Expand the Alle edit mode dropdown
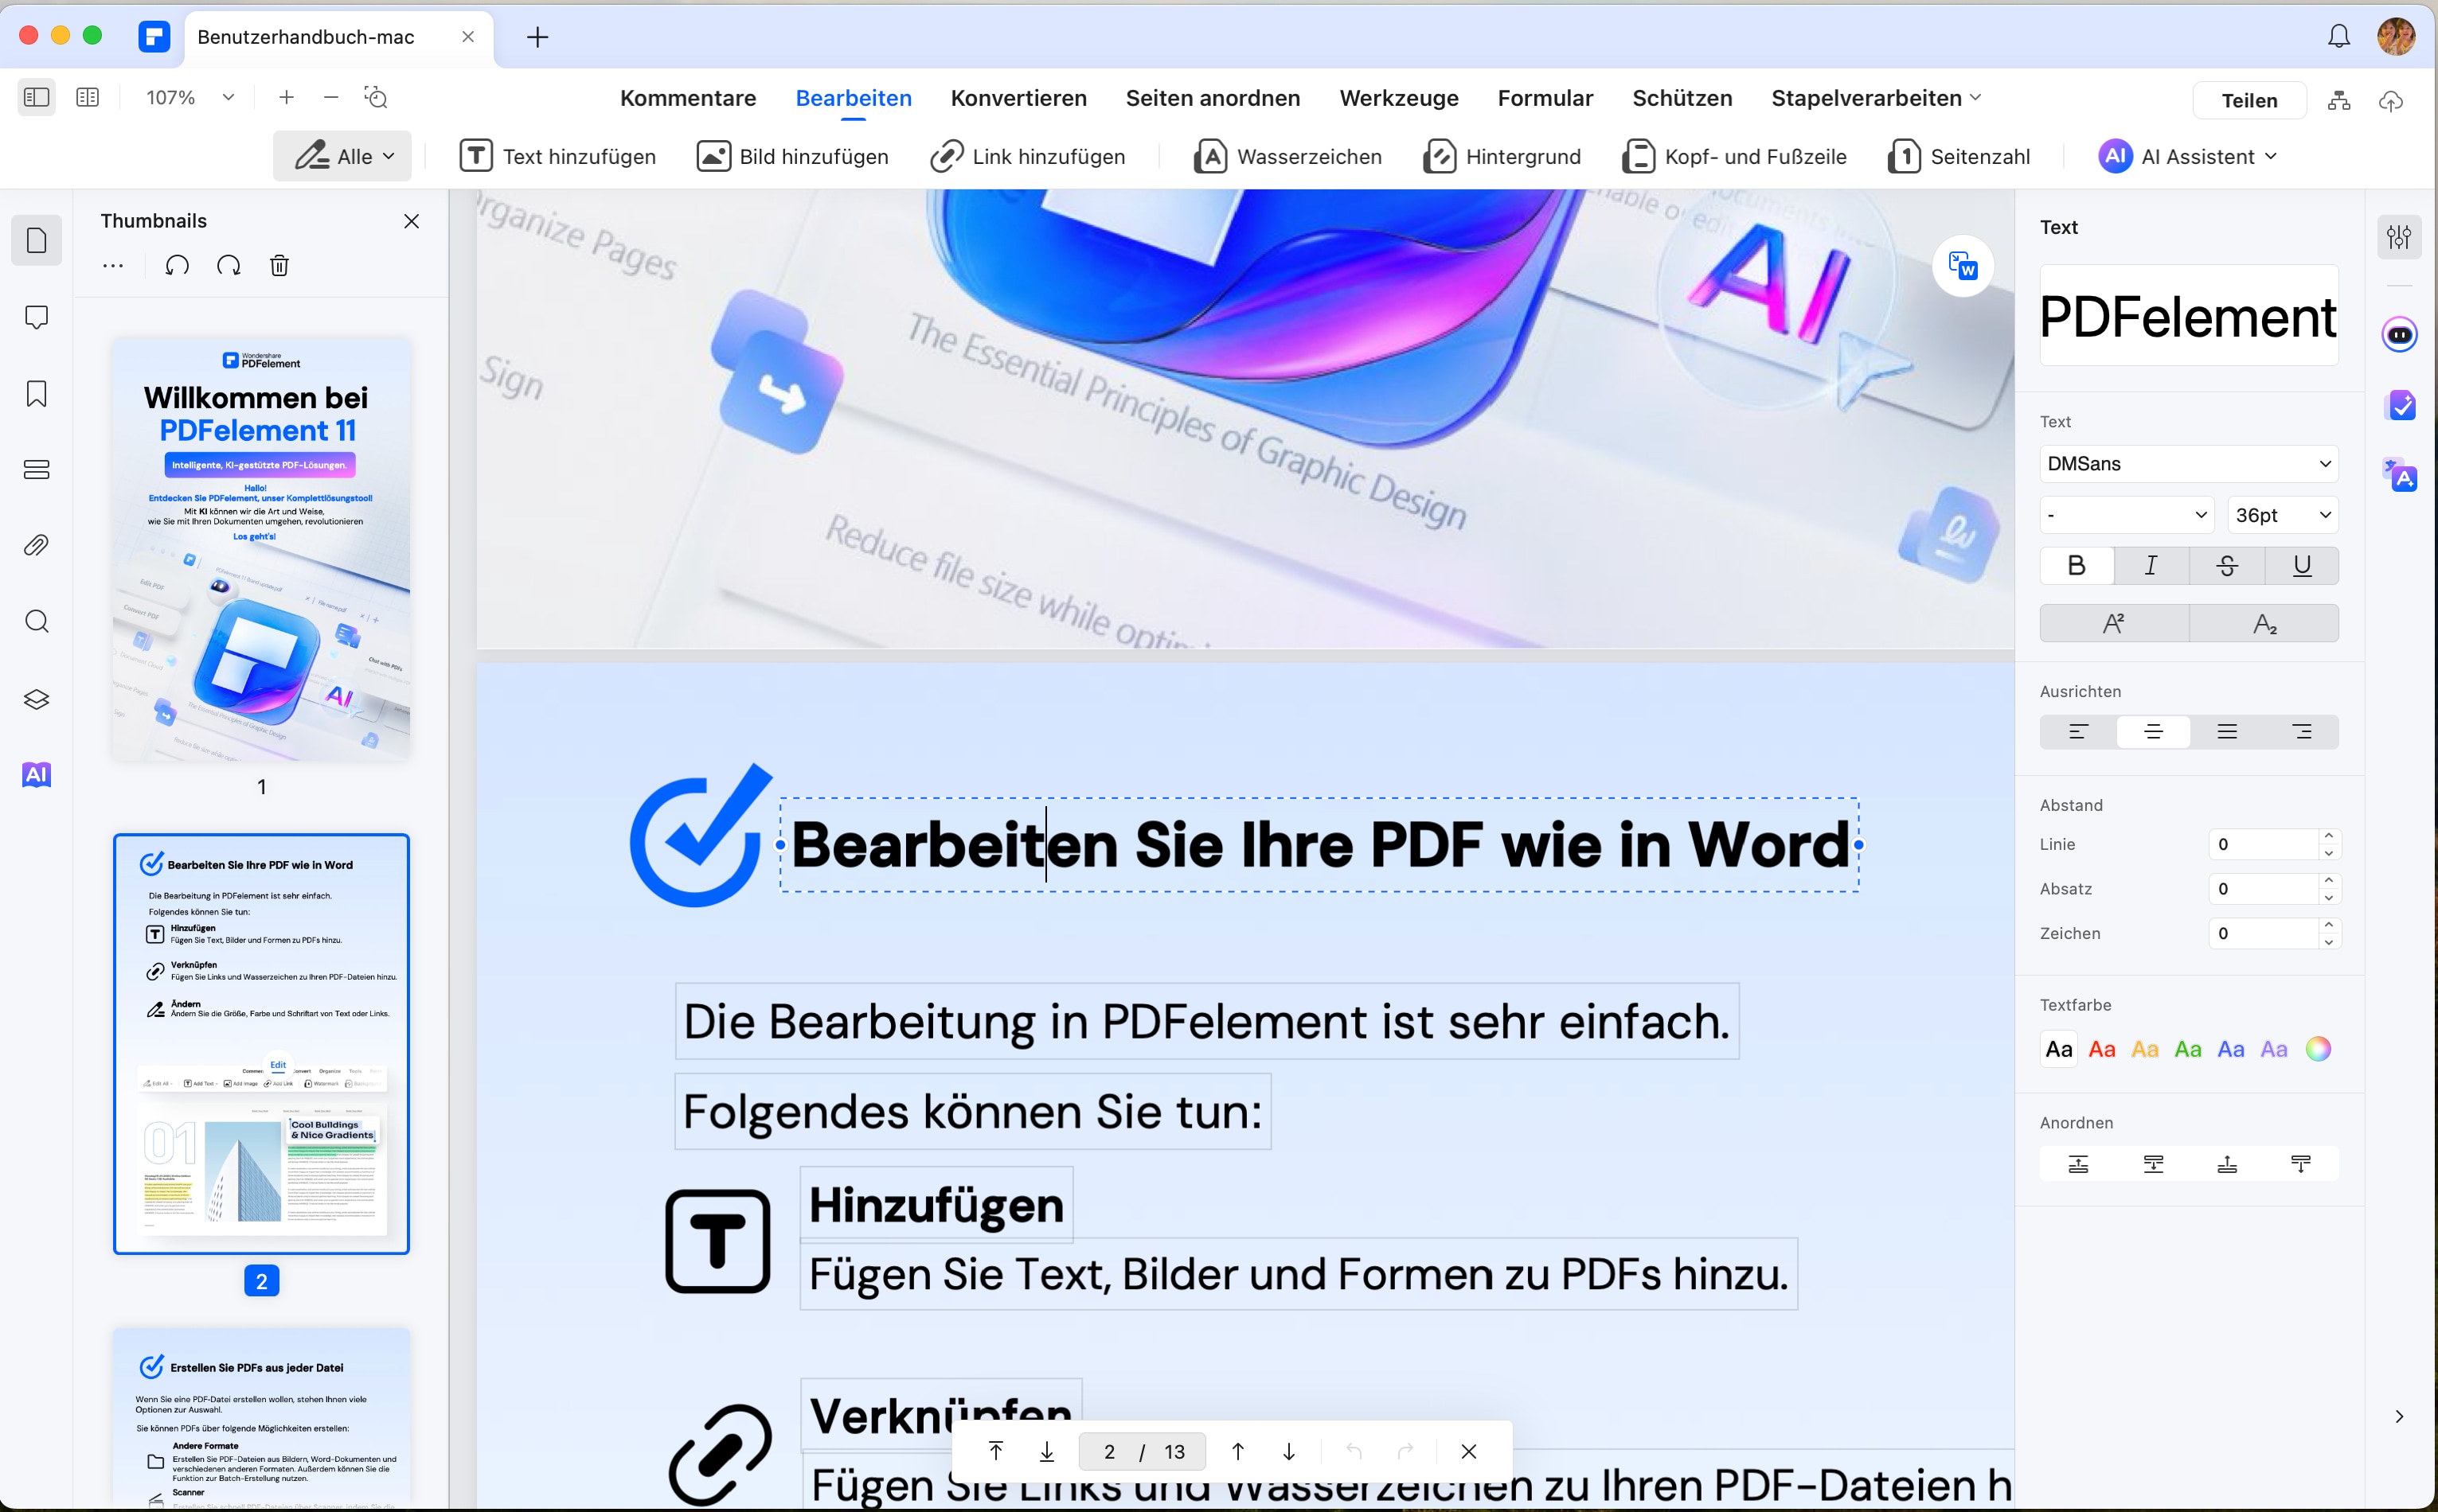 pos(342,156)
